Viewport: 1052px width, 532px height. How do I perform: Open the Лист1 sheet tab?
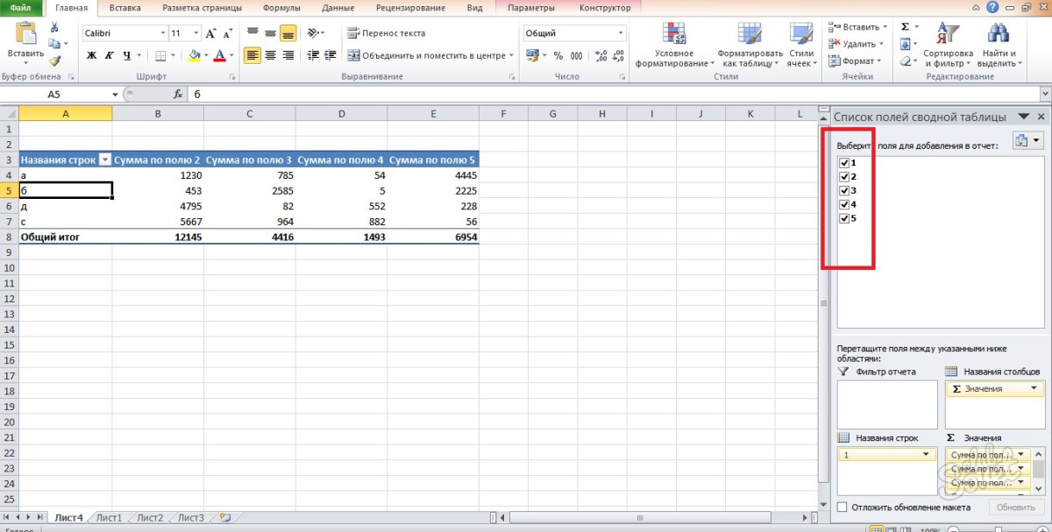109,518
